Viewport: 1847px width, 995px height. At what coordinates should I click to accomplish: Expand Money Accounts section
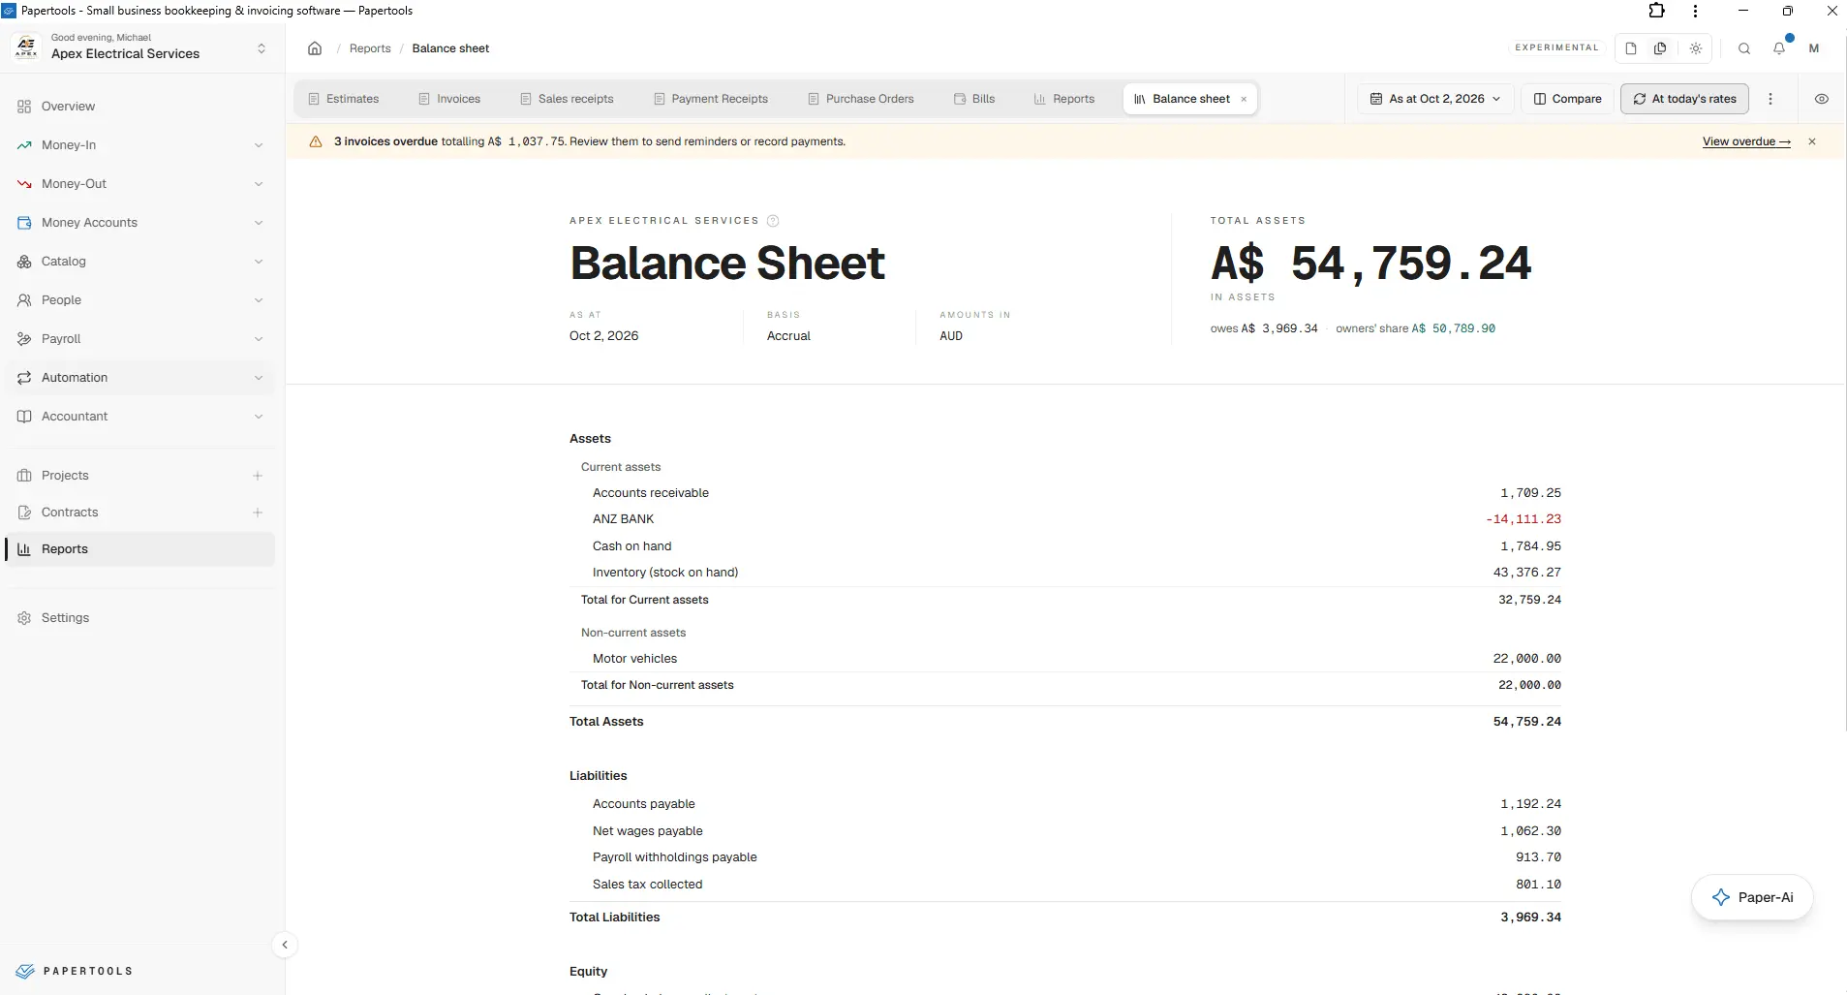point(139,223)
